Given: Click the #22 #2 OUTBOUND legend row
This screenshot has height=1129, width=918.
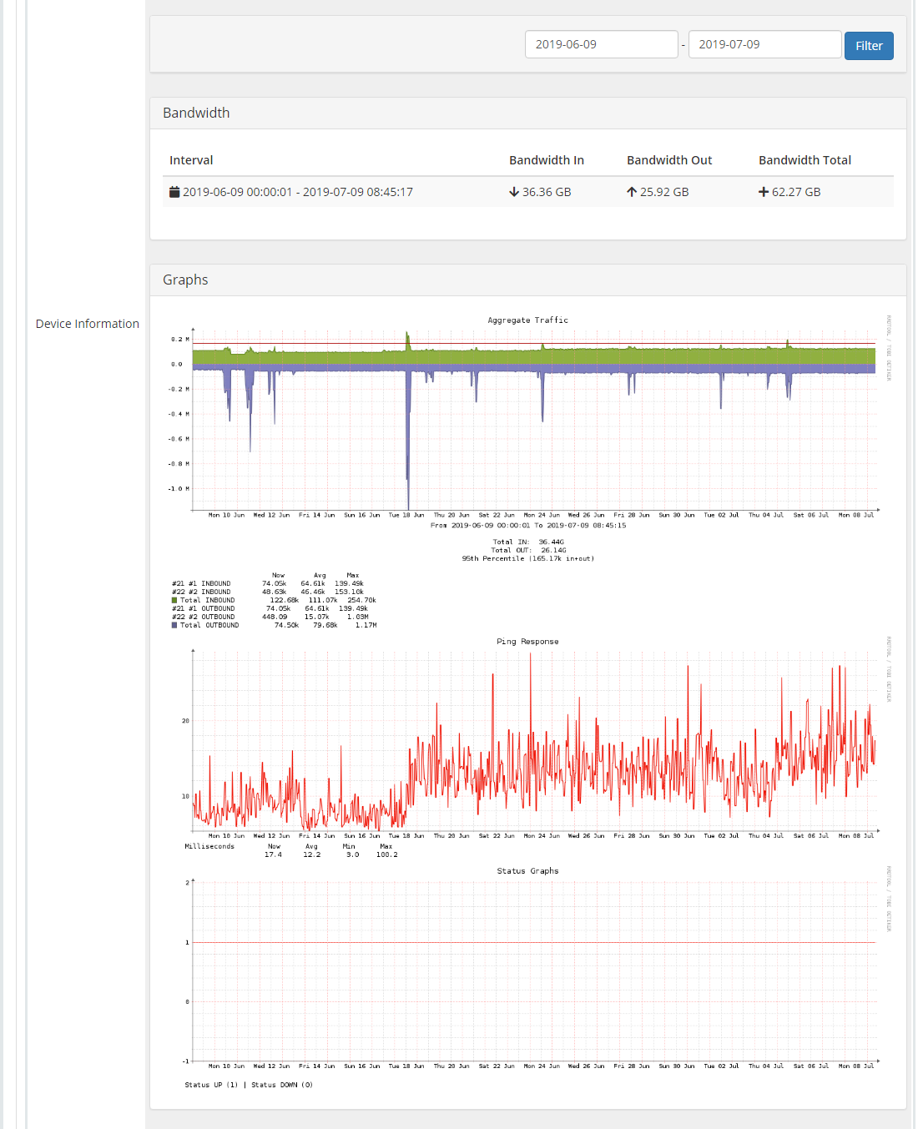Looking at the screenshot, I should point(270,617).
